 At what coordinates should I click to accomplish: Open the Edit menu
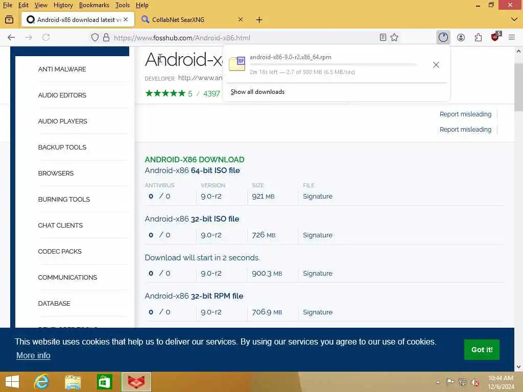(23, 5)
